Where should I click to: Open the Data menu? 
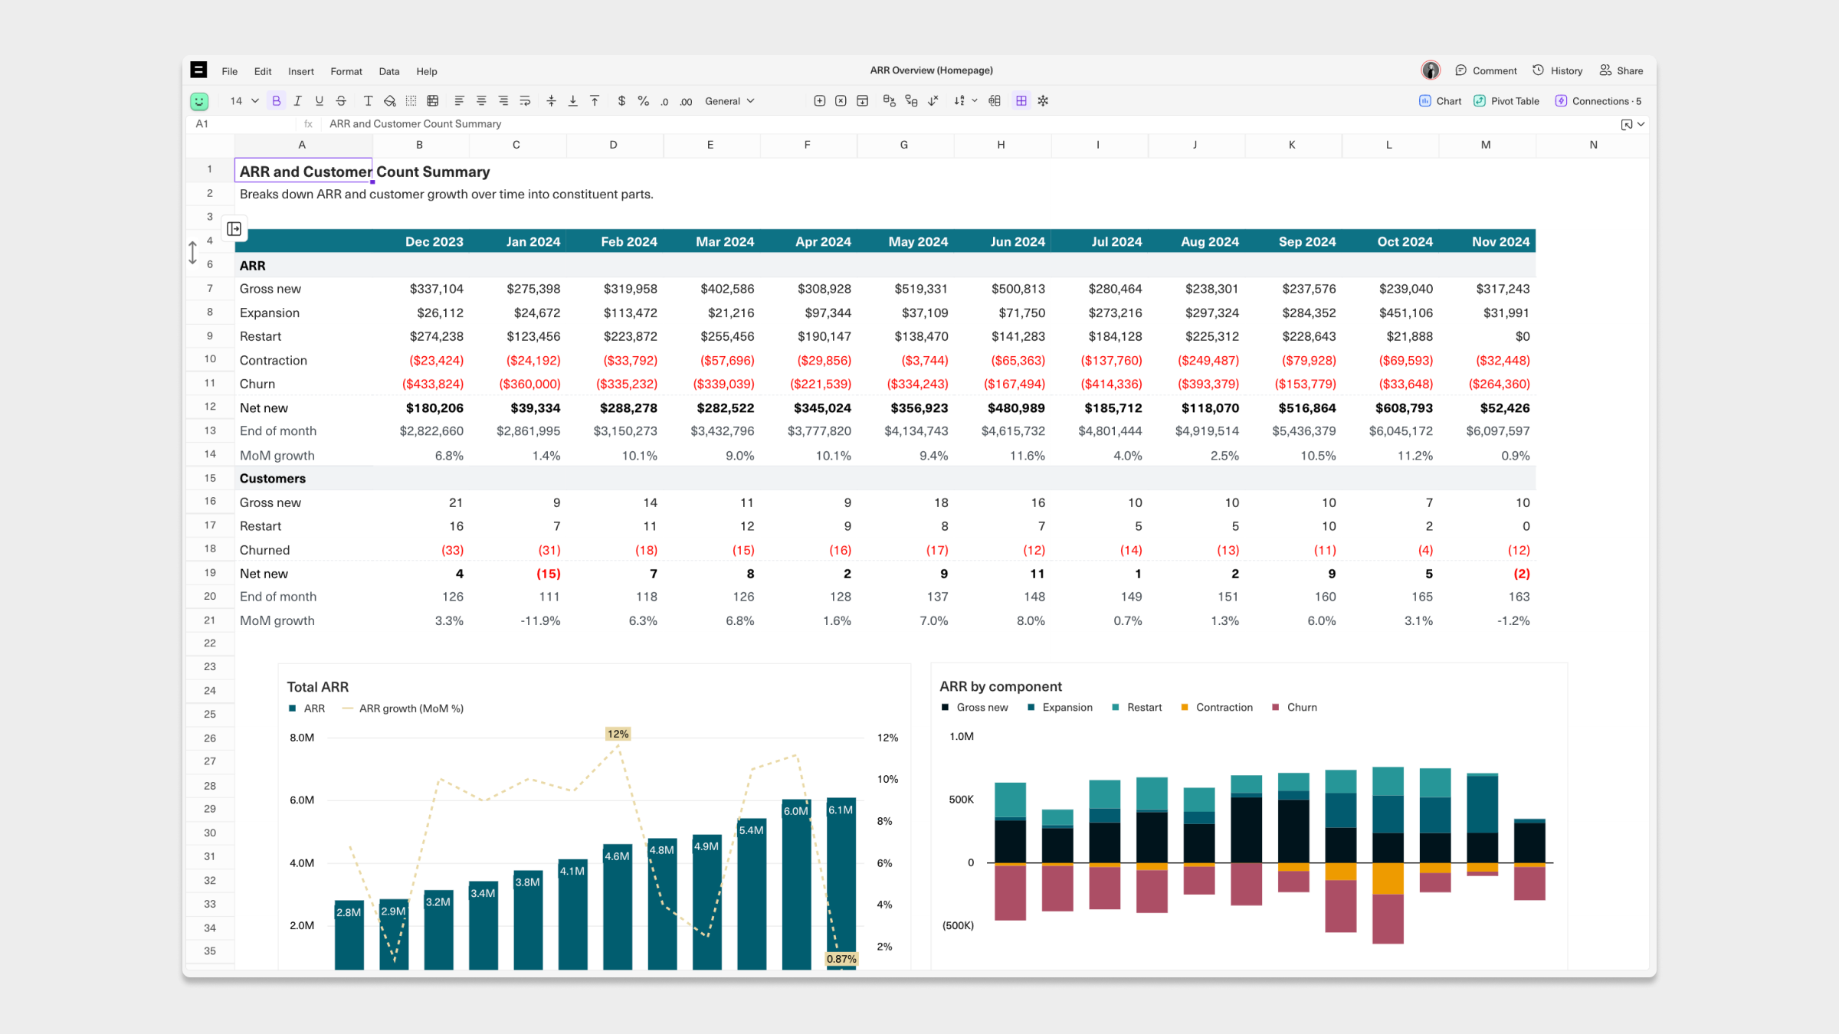pyautogui.click(x=388, y=71)
